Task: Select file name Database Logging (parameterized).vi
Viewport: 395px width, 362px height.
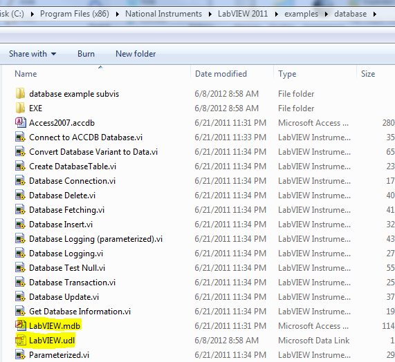Action: click(96, 239)
